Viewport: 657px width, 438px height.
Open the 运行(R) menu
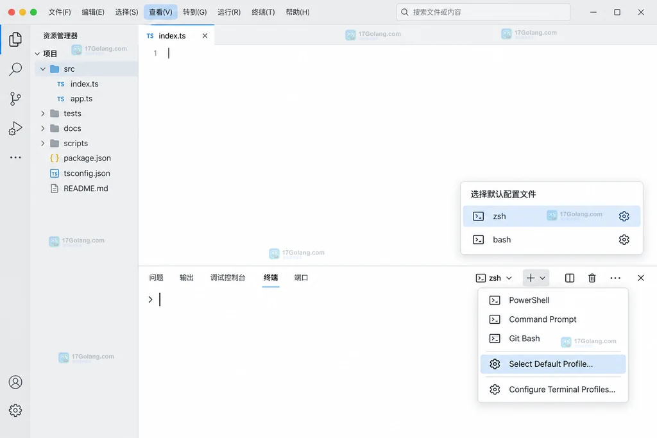tap(229, 12)
